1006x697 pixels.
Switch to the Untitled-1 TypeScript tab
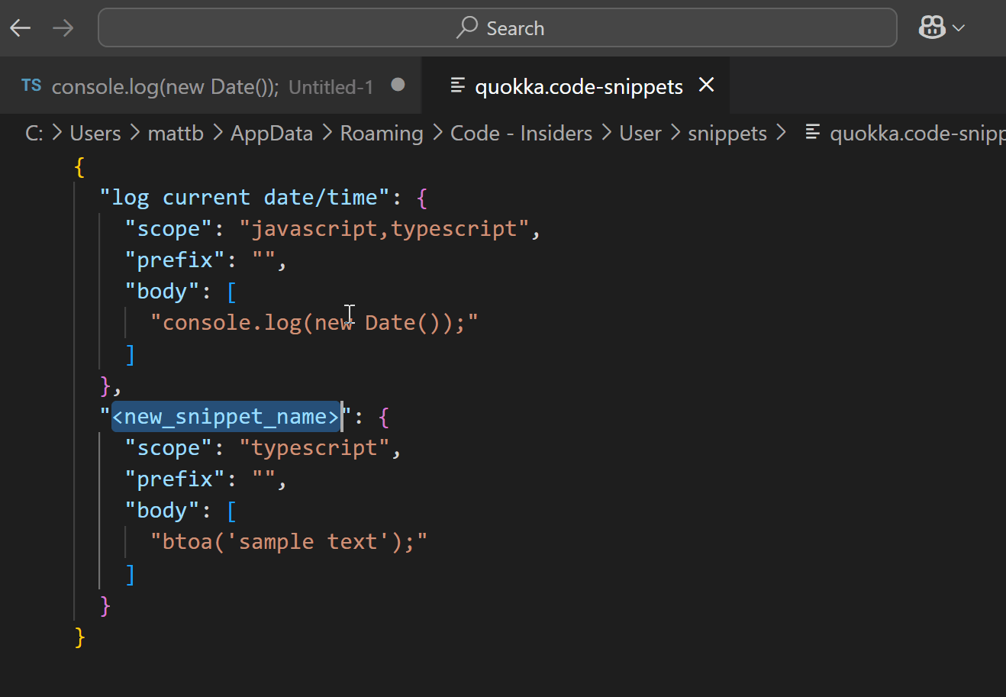click(212, 86)
